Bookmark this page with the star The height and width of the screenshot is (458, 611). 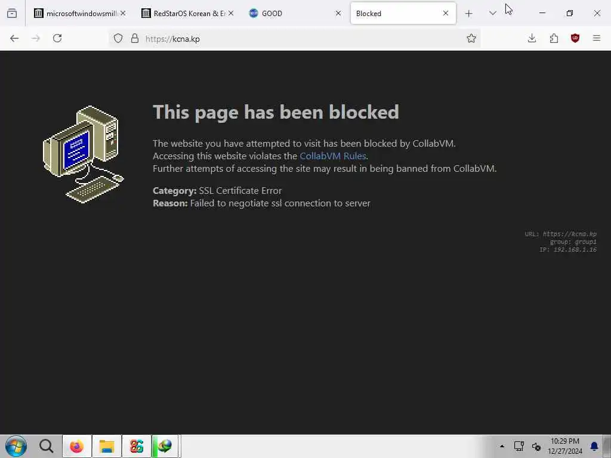[471, 38]
